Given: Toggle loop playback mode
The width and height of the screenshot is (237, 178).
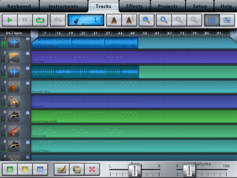Looking at the screenshot, I should [40, 20].
